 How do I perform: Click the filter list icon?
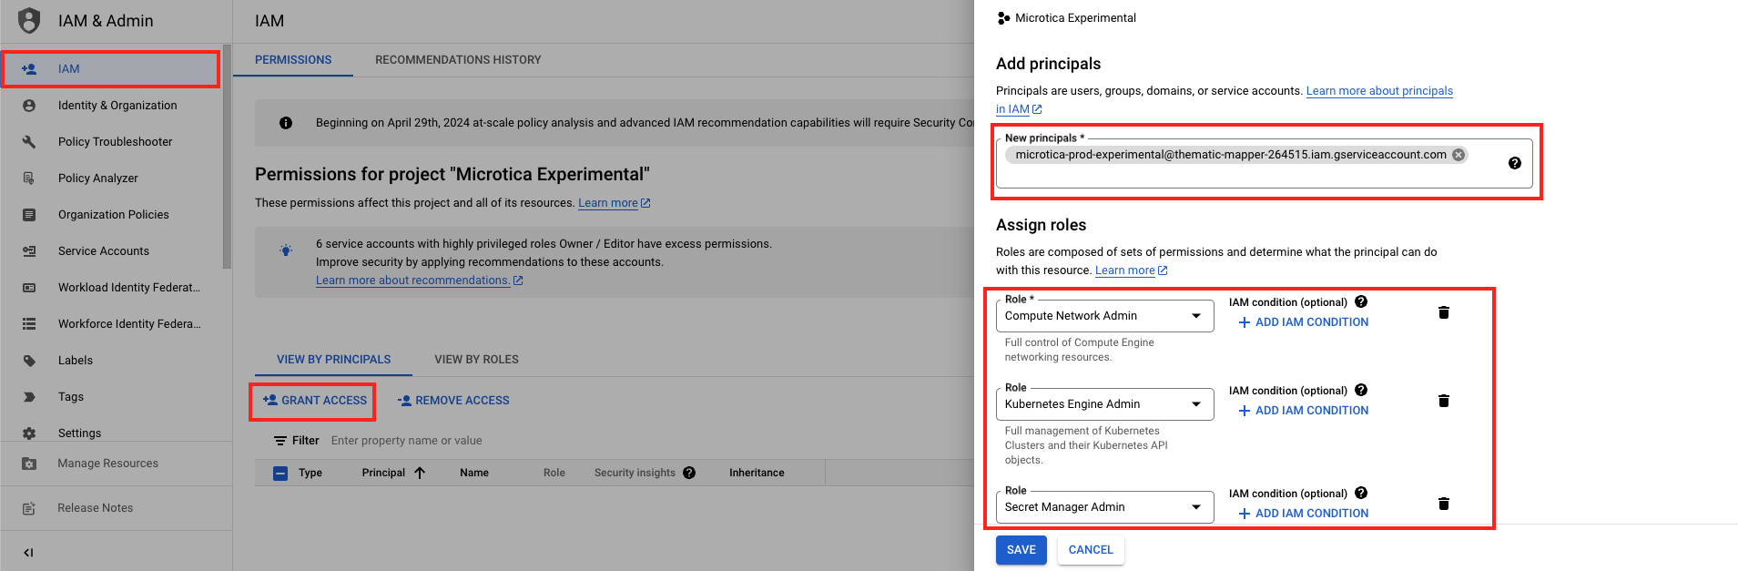pos(280,441)
